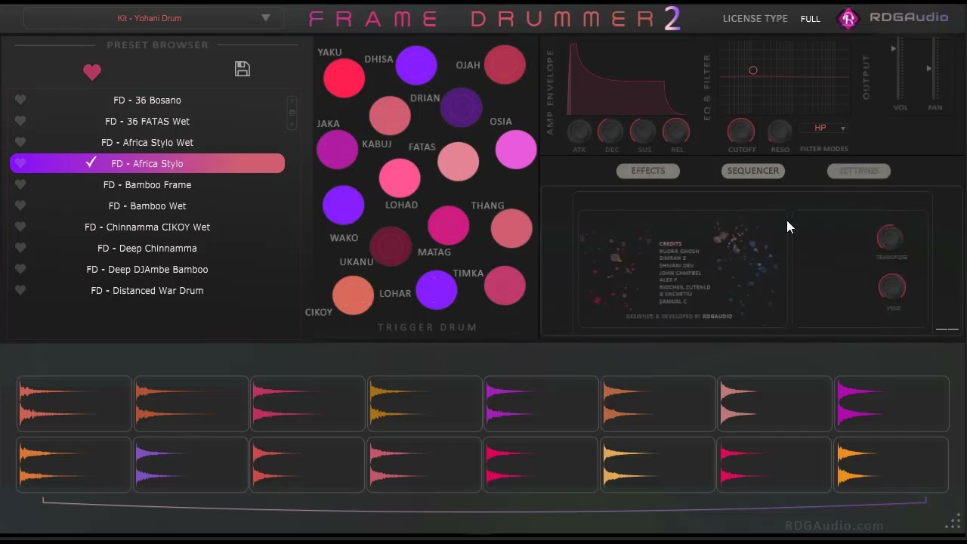Click the CUTOFF filter knob
Viewport: 967px width, 544px height.
[x=741, y=131]
